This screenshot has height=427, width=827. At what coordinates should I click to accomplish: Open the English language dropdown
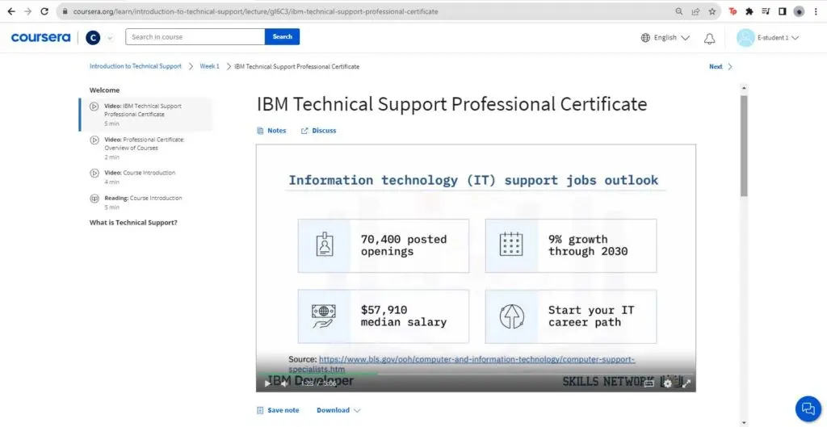click(671, 38)
